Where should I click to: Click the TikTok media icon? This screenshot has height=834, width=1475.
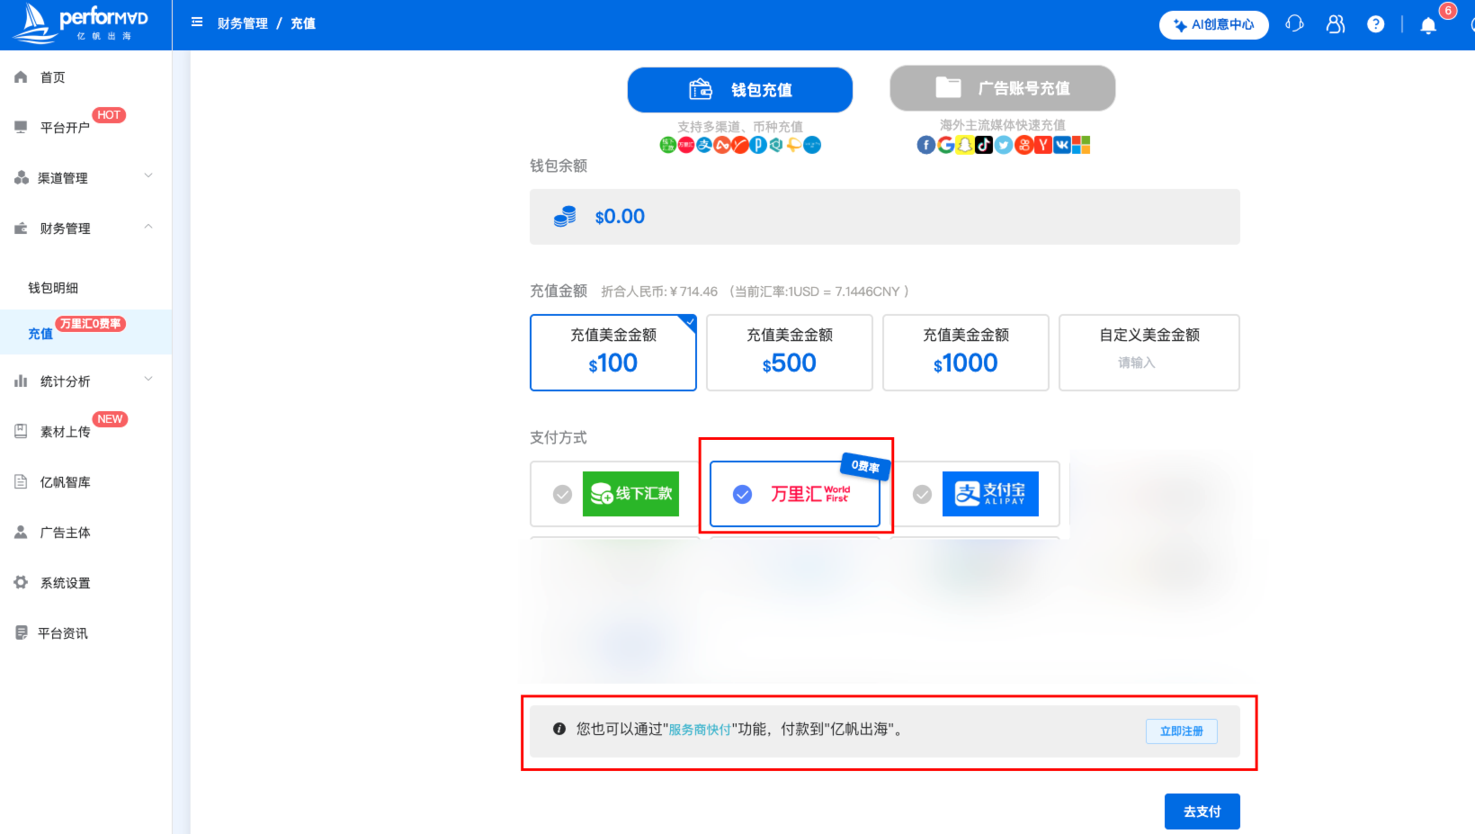984,144
